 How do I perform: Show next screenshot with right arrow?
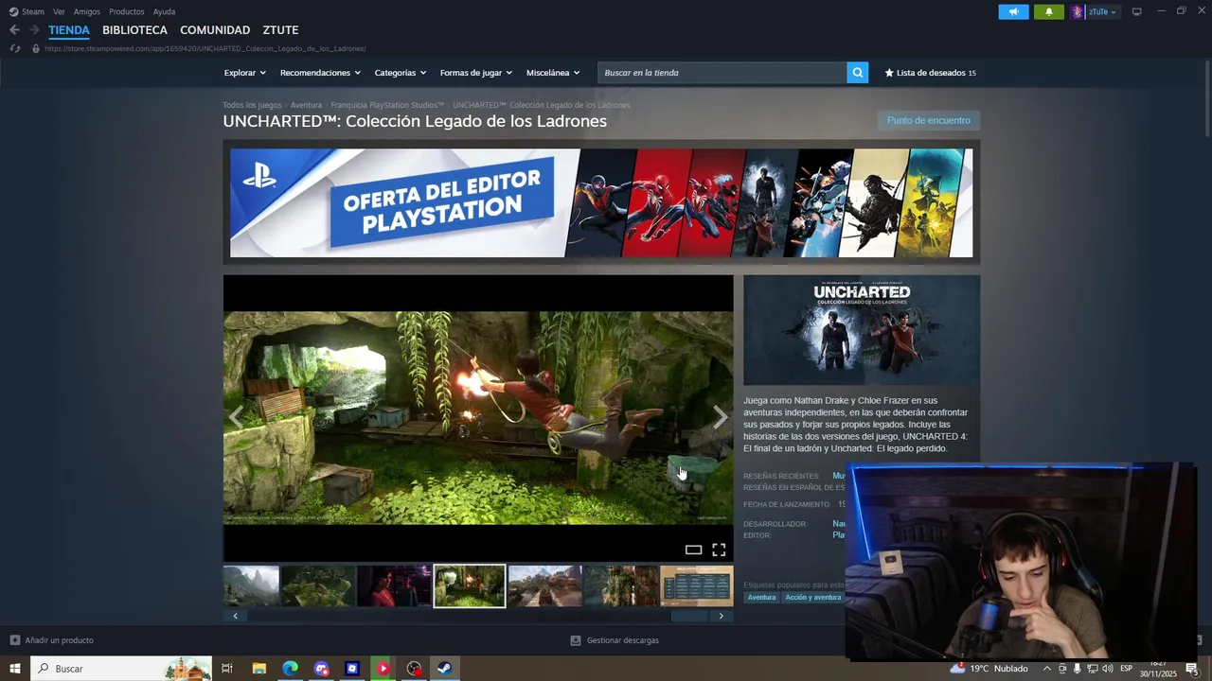(x=721, y=417)
